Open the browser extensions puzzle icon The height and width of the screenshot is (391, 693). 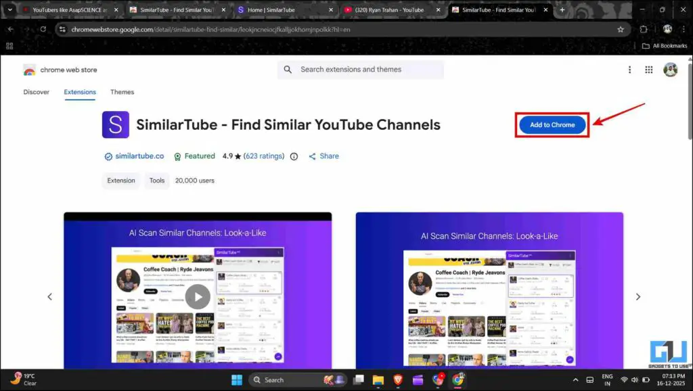point(644,29)
